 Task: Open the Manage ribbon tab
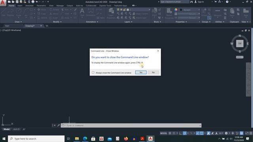60,6
